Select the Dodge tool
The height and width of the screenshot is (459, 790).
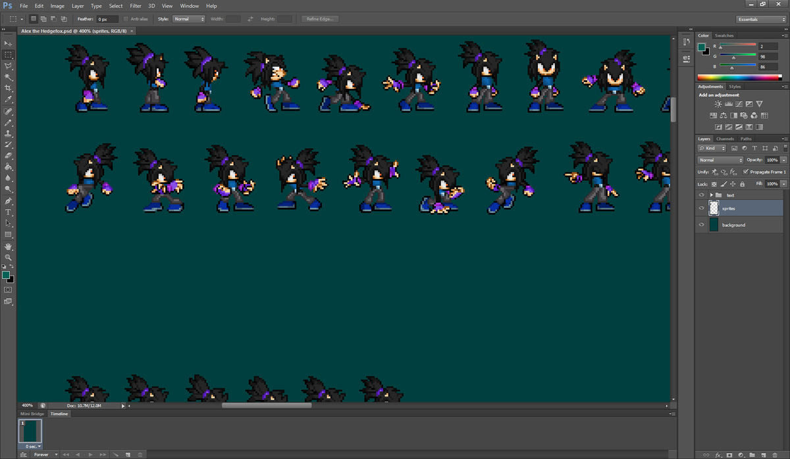tap(8, 189)
